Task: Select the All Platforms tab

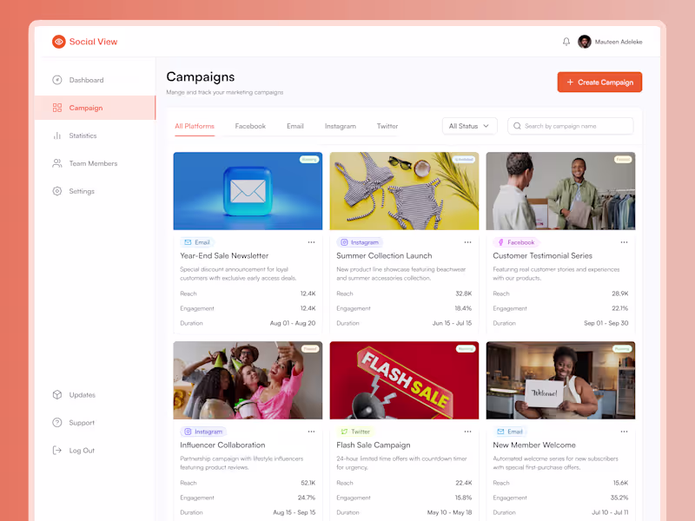Action: [195, 126]
